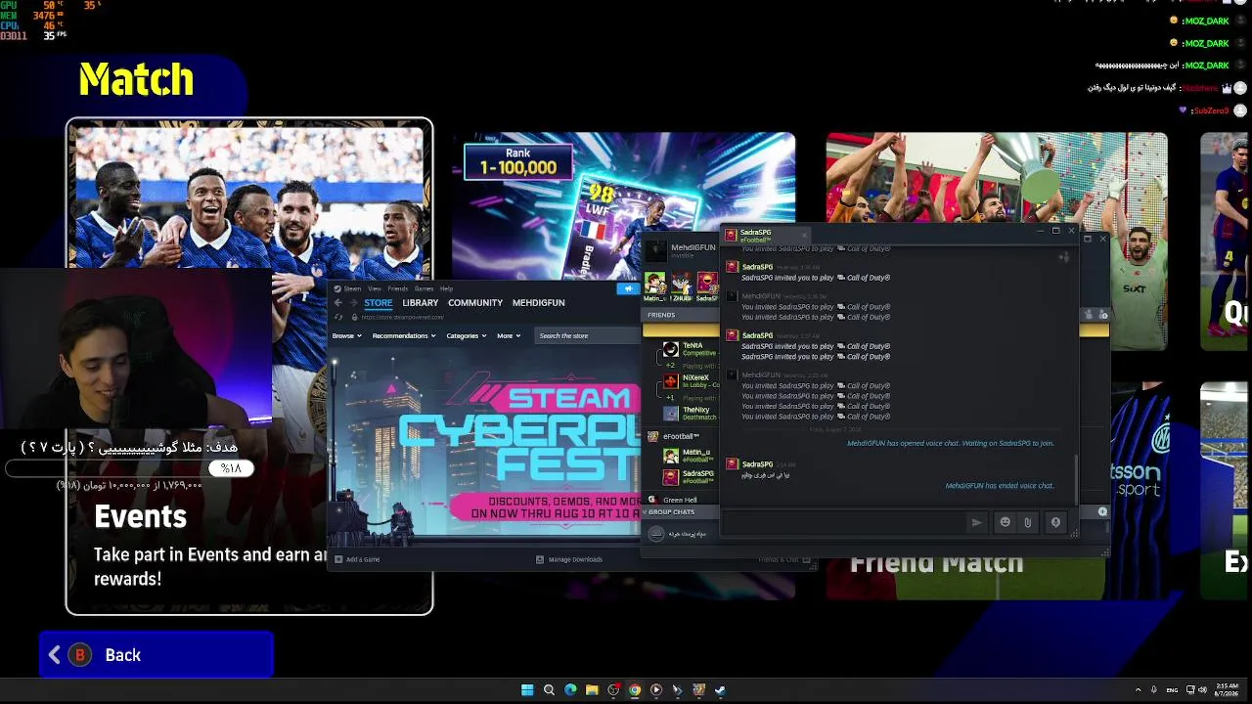Open the Help menu in Steam
Image resolution: width=1252 pixels, height=704 pixels.
(x=446, y=288)
